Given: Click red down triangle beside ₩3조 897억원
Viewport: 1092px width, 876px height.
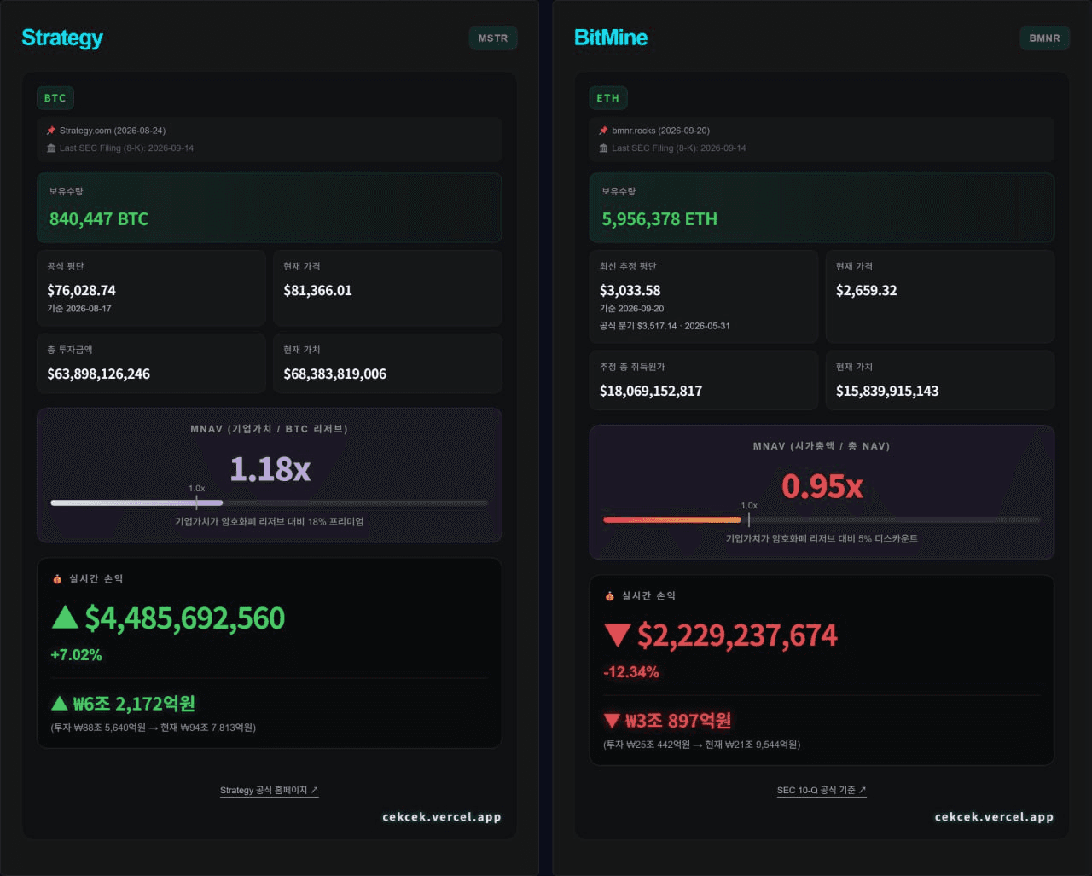Looking at the screenshot, I should 612,721.
